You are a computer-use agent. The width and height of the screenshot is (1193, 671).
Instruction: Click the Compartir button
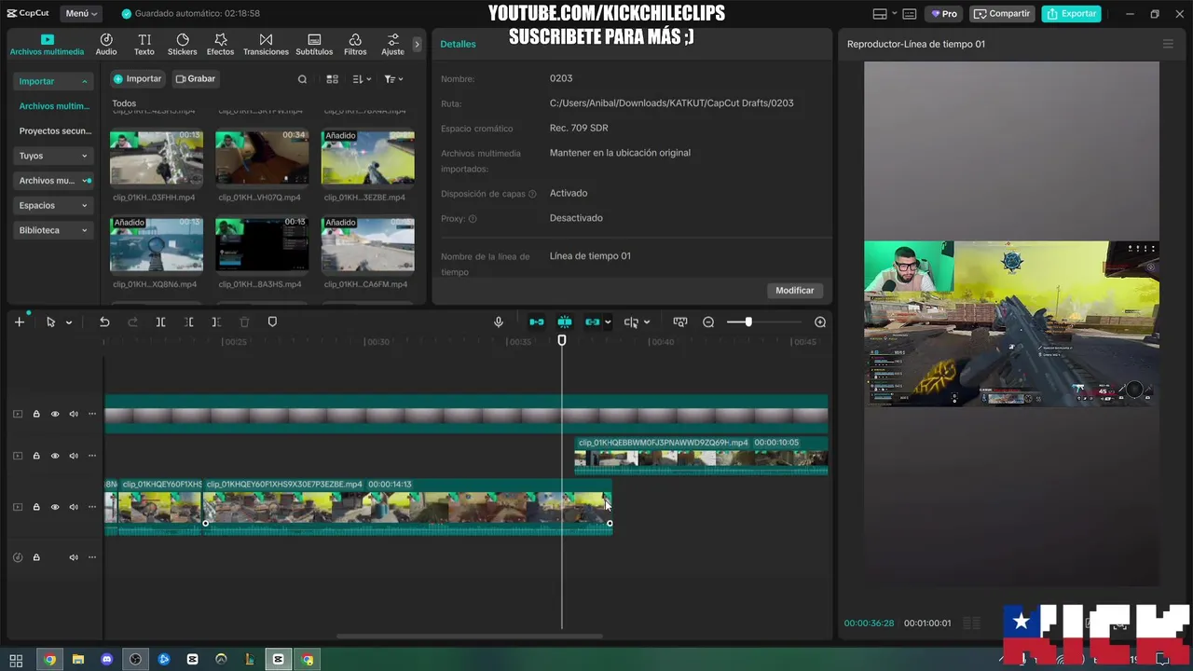1002,14
